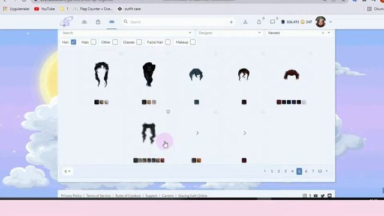Expand the item Search dropdown arrow
Screen dimensions: 384x216
click(x=190, y=33)
